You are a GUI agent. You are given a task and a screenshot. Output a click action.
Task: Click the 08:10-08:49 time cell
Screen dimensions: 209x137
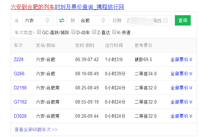[x=87, y=74]
